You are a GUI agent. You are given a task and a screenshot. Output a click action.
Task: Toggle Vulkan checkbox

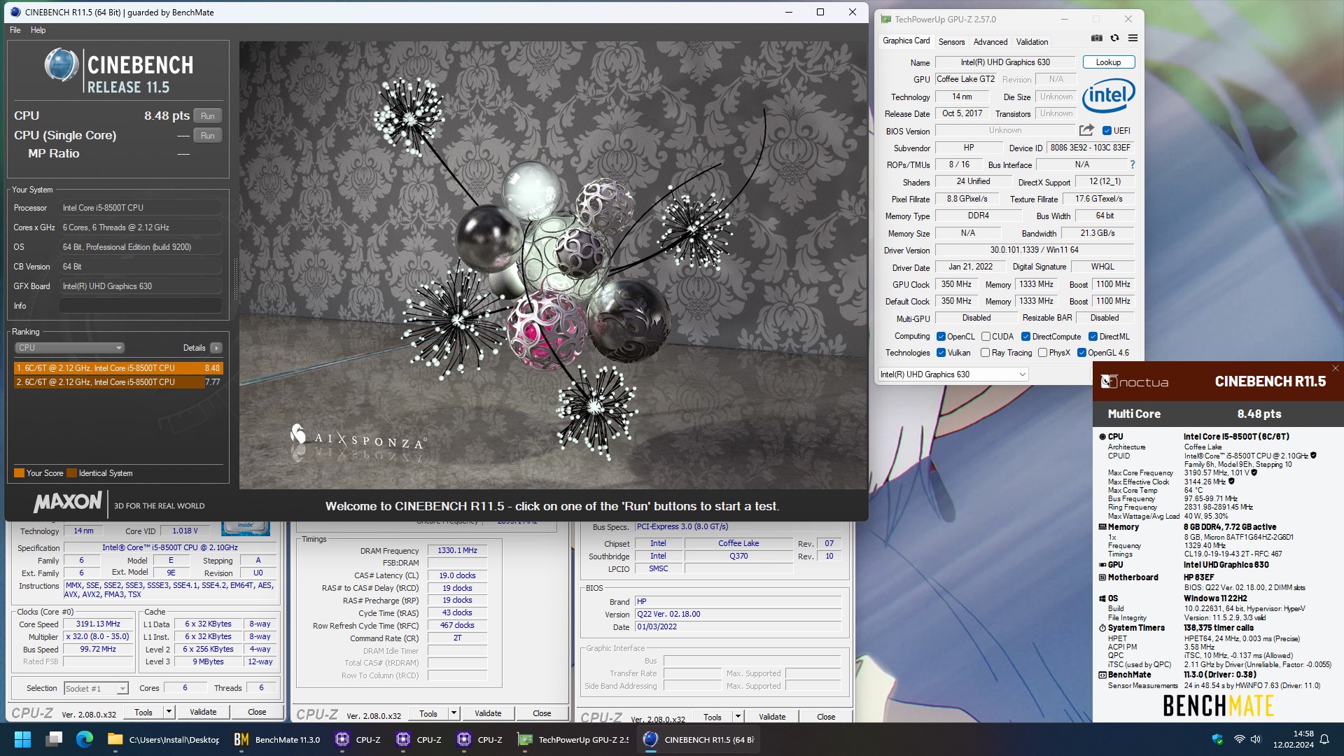point(941,353)
